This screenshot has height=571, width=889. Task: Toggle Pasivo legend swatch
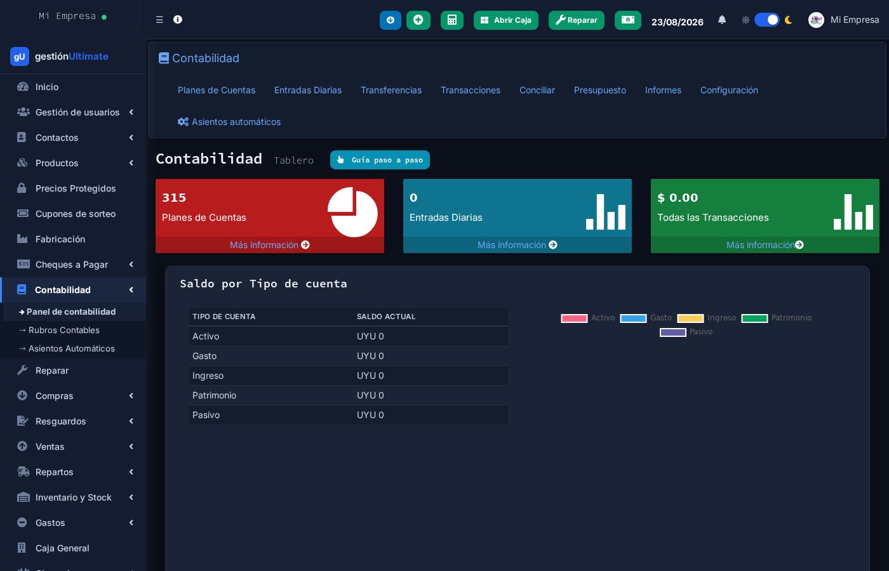(673, 332)
